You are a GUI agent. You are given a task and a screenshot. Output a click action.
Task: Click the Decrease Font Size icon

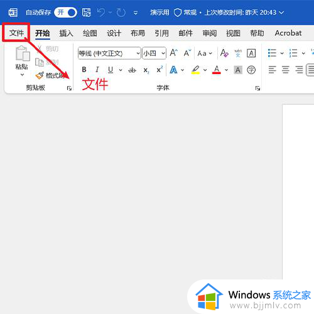[x=187, y=53]
